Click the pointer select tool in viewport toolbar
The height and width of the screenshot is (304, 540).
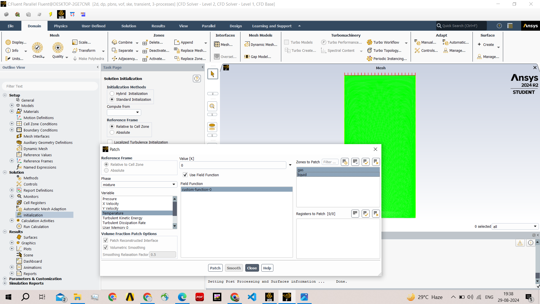click(x=212, y=74)
